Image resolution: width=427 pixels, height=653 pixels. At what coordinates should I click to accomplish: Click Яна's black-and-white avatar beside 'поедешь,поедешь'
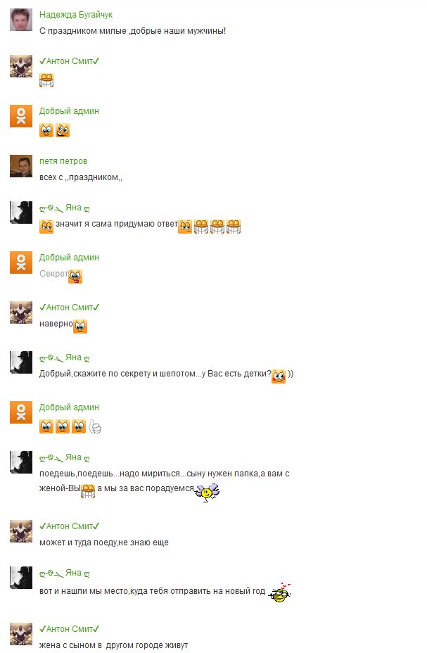21,462
